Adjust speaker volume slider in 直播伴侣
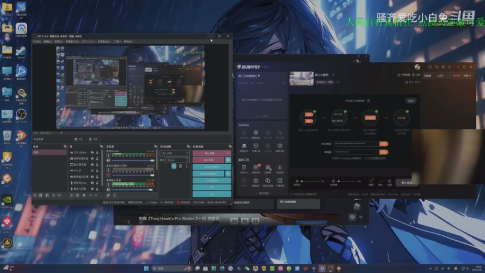Screen dimensions: 485x273 [347, 181]
